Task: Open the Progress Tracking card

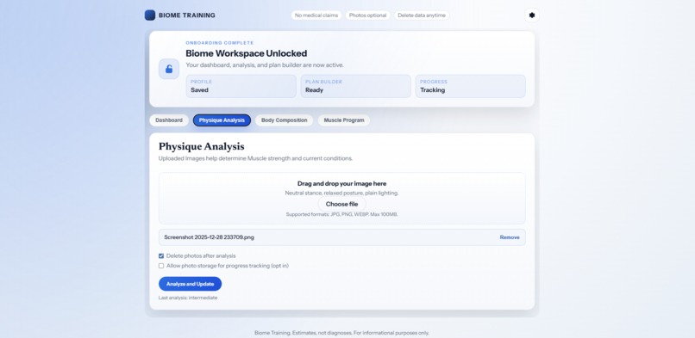Action: pyautogui.click(x=471, y=86)
